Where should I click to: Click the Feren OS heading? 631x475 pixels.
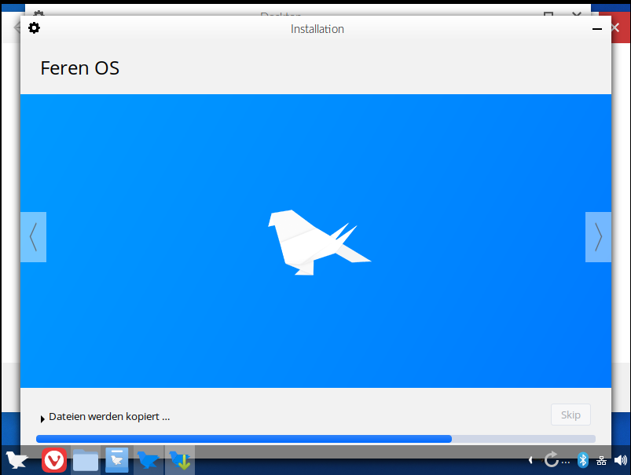pyautogui.click(x=79, y=68)
